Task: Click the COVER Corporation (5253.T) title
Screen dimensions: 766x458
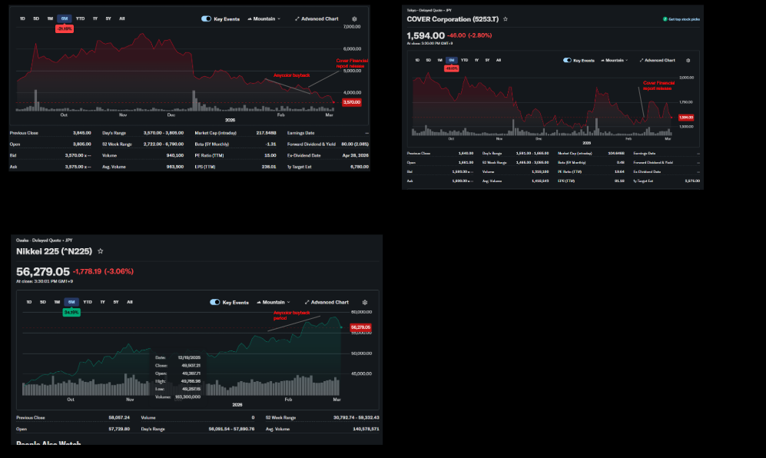Action: (453, 19)
